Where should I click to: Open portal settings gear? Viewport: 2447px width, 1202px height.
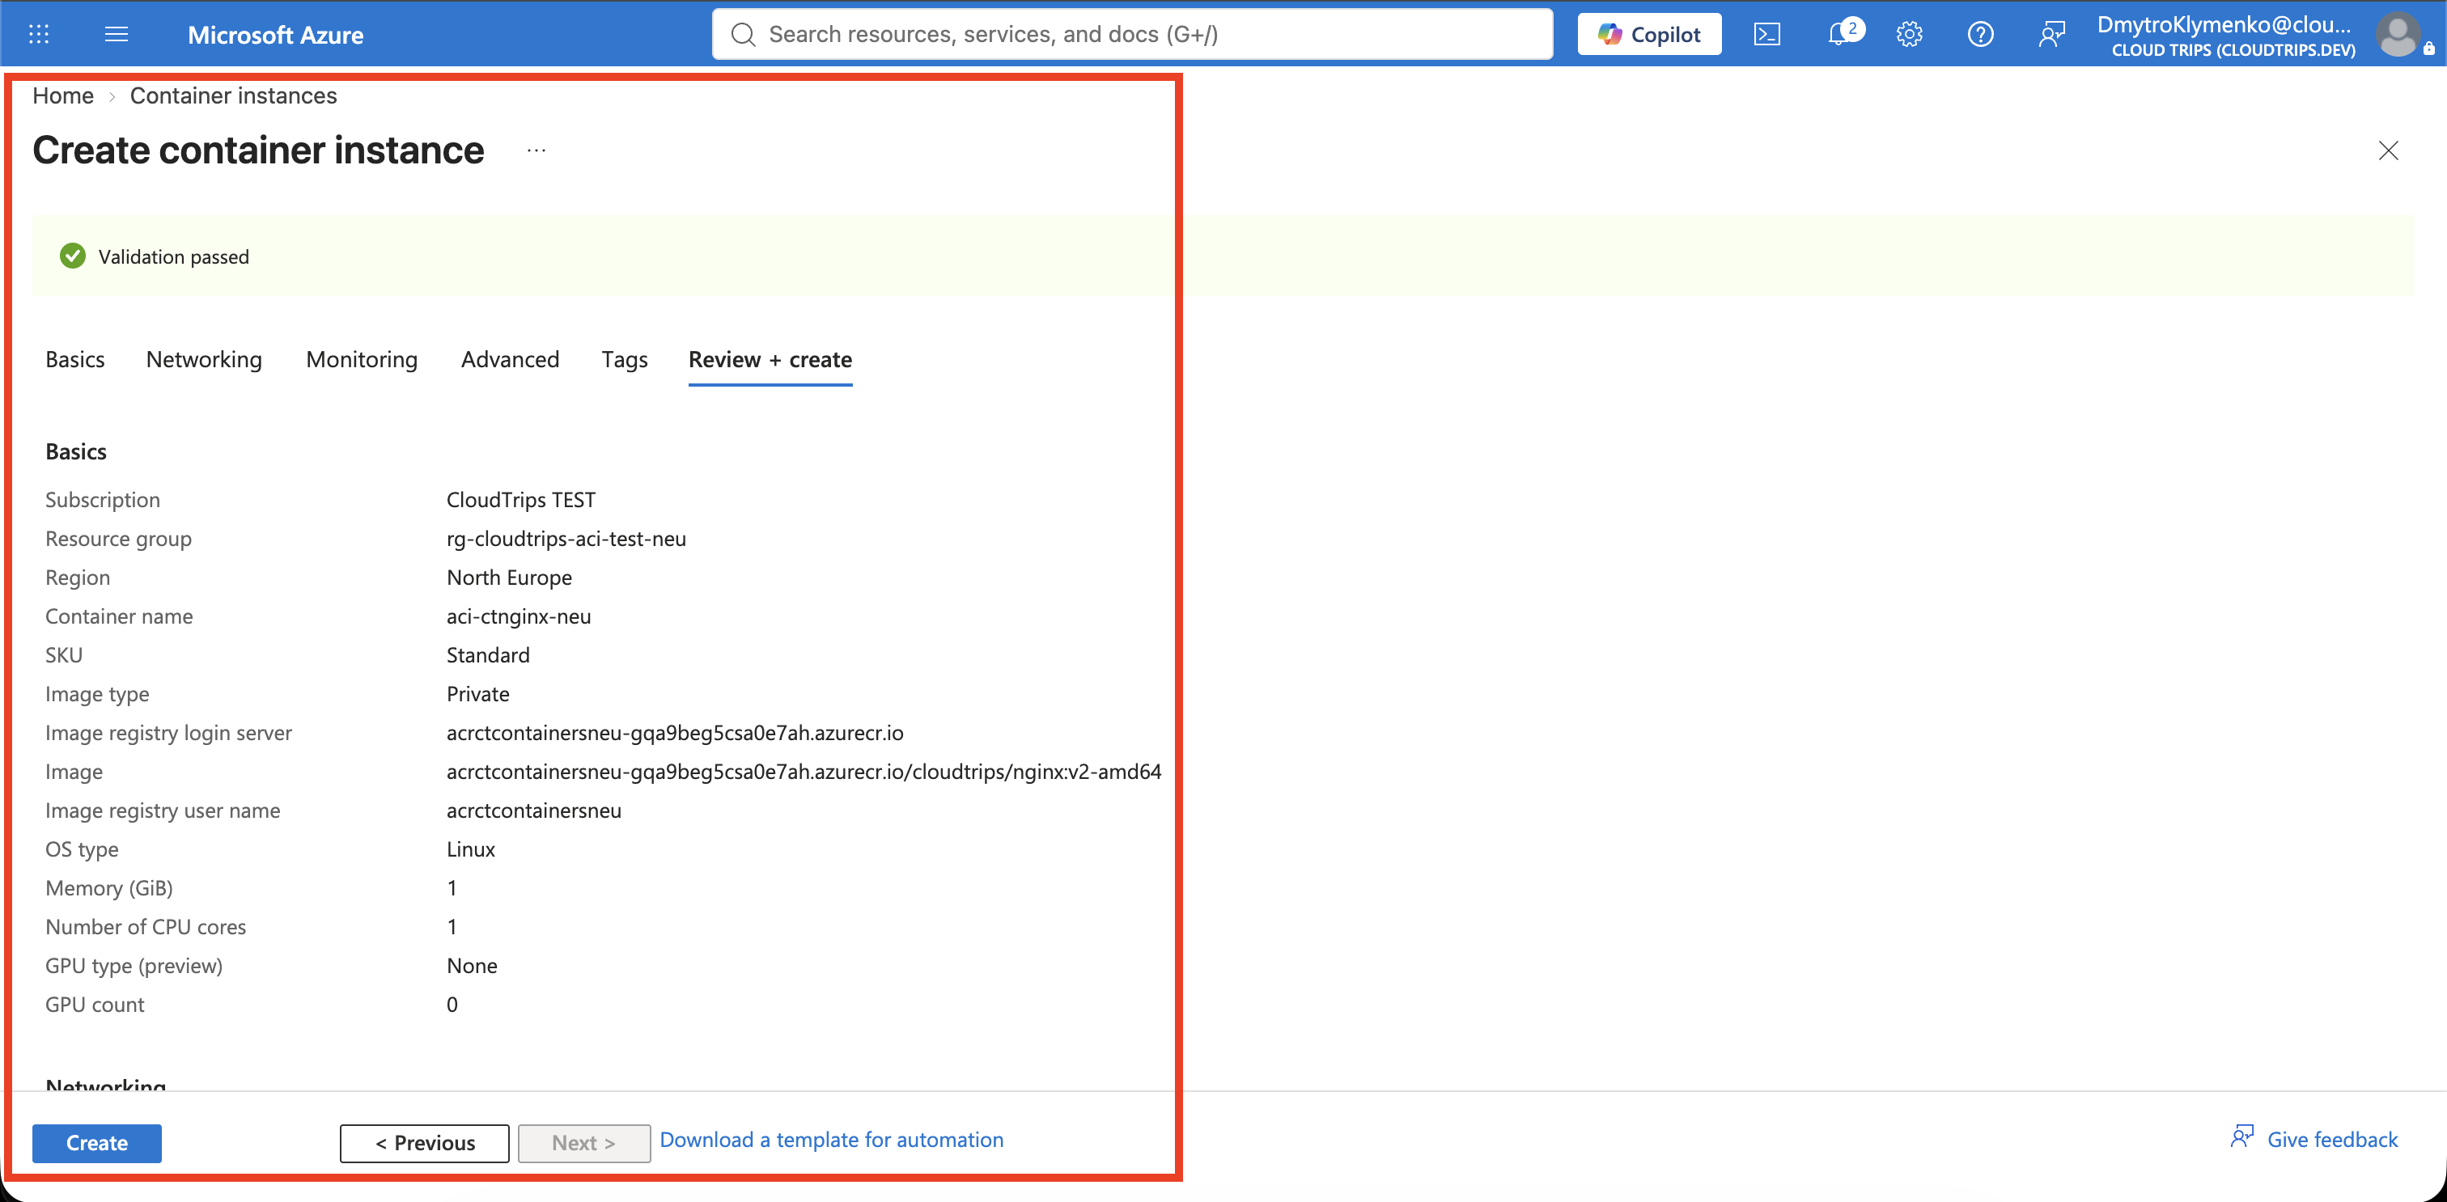[1910, 34]
